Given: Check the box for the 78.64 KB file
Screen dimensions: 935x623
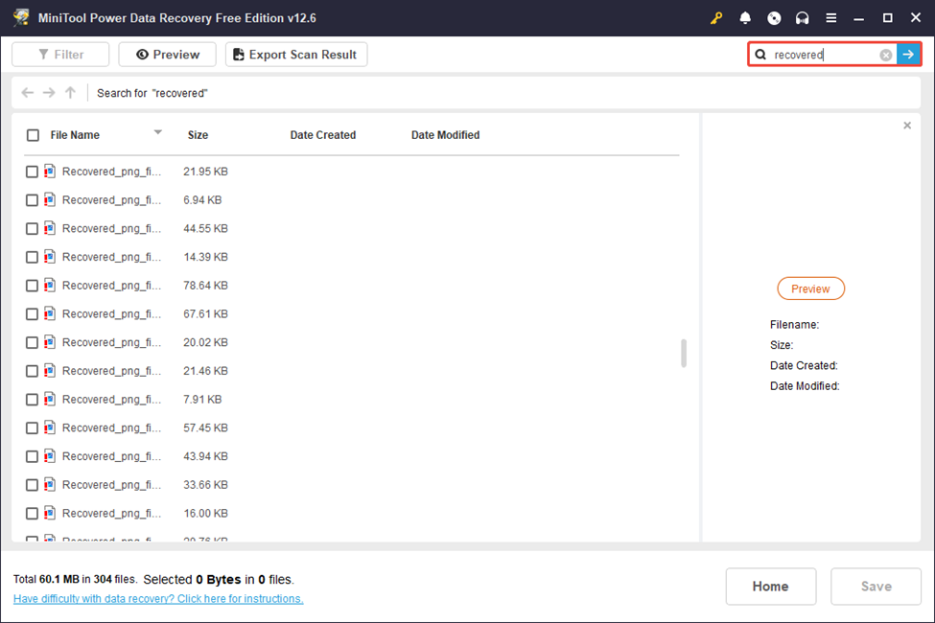Looking at the screenshot, I should [33, 286].
